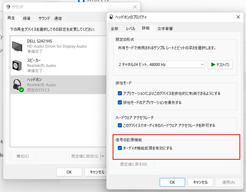246x192 pixels.
Task: Click the headphone properties title bar icon
Action: point(112,17)
